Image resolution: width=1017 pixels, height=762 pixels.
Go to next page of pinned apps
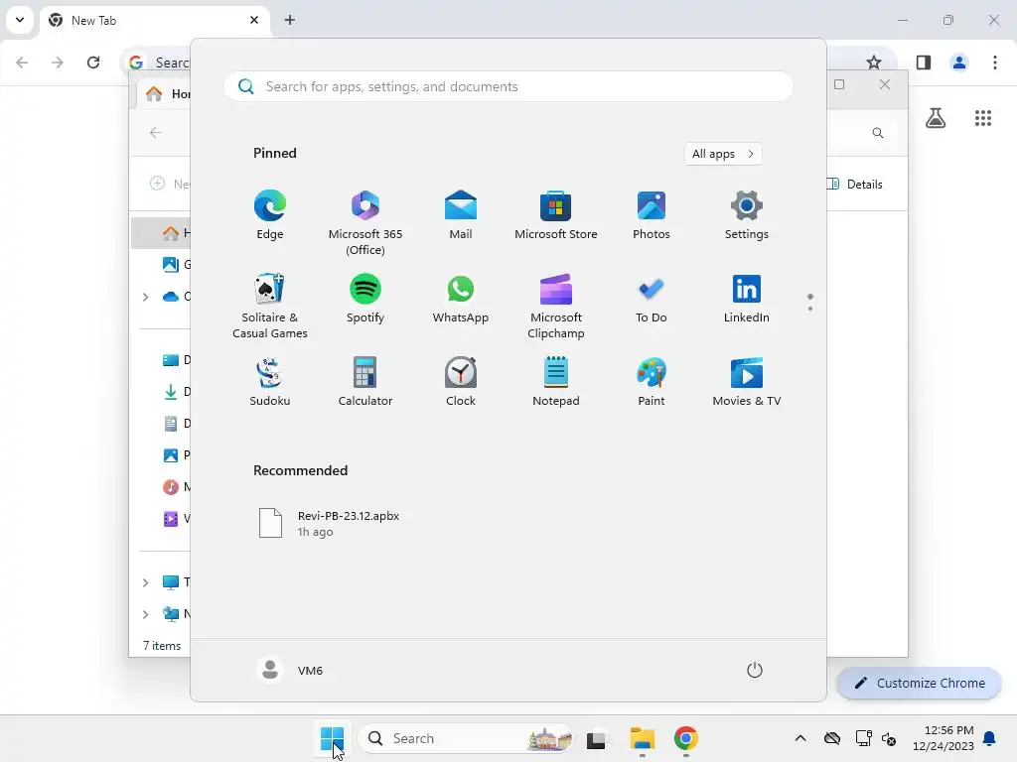810,309
